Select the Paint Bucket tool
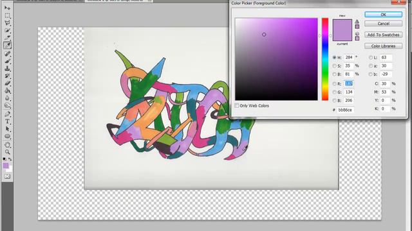This screenshot has width=412, height=231. (x=7, y=90)
